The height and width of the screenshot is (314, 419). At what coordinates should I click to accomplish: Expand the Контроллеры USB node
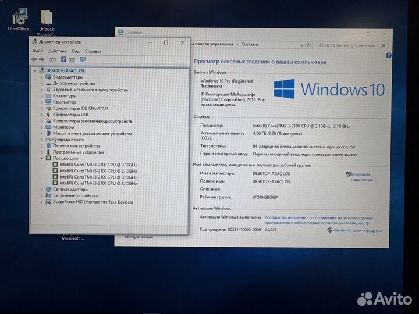[42, 115]
